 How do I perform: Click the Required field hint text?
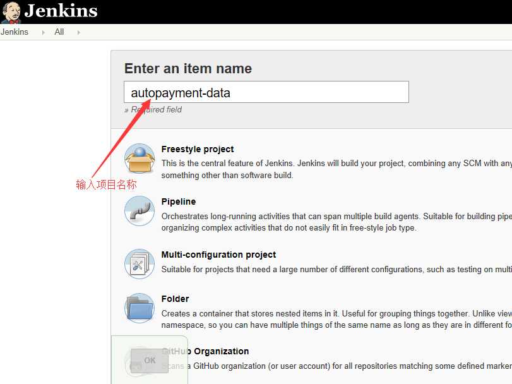(x=156, y=109)
